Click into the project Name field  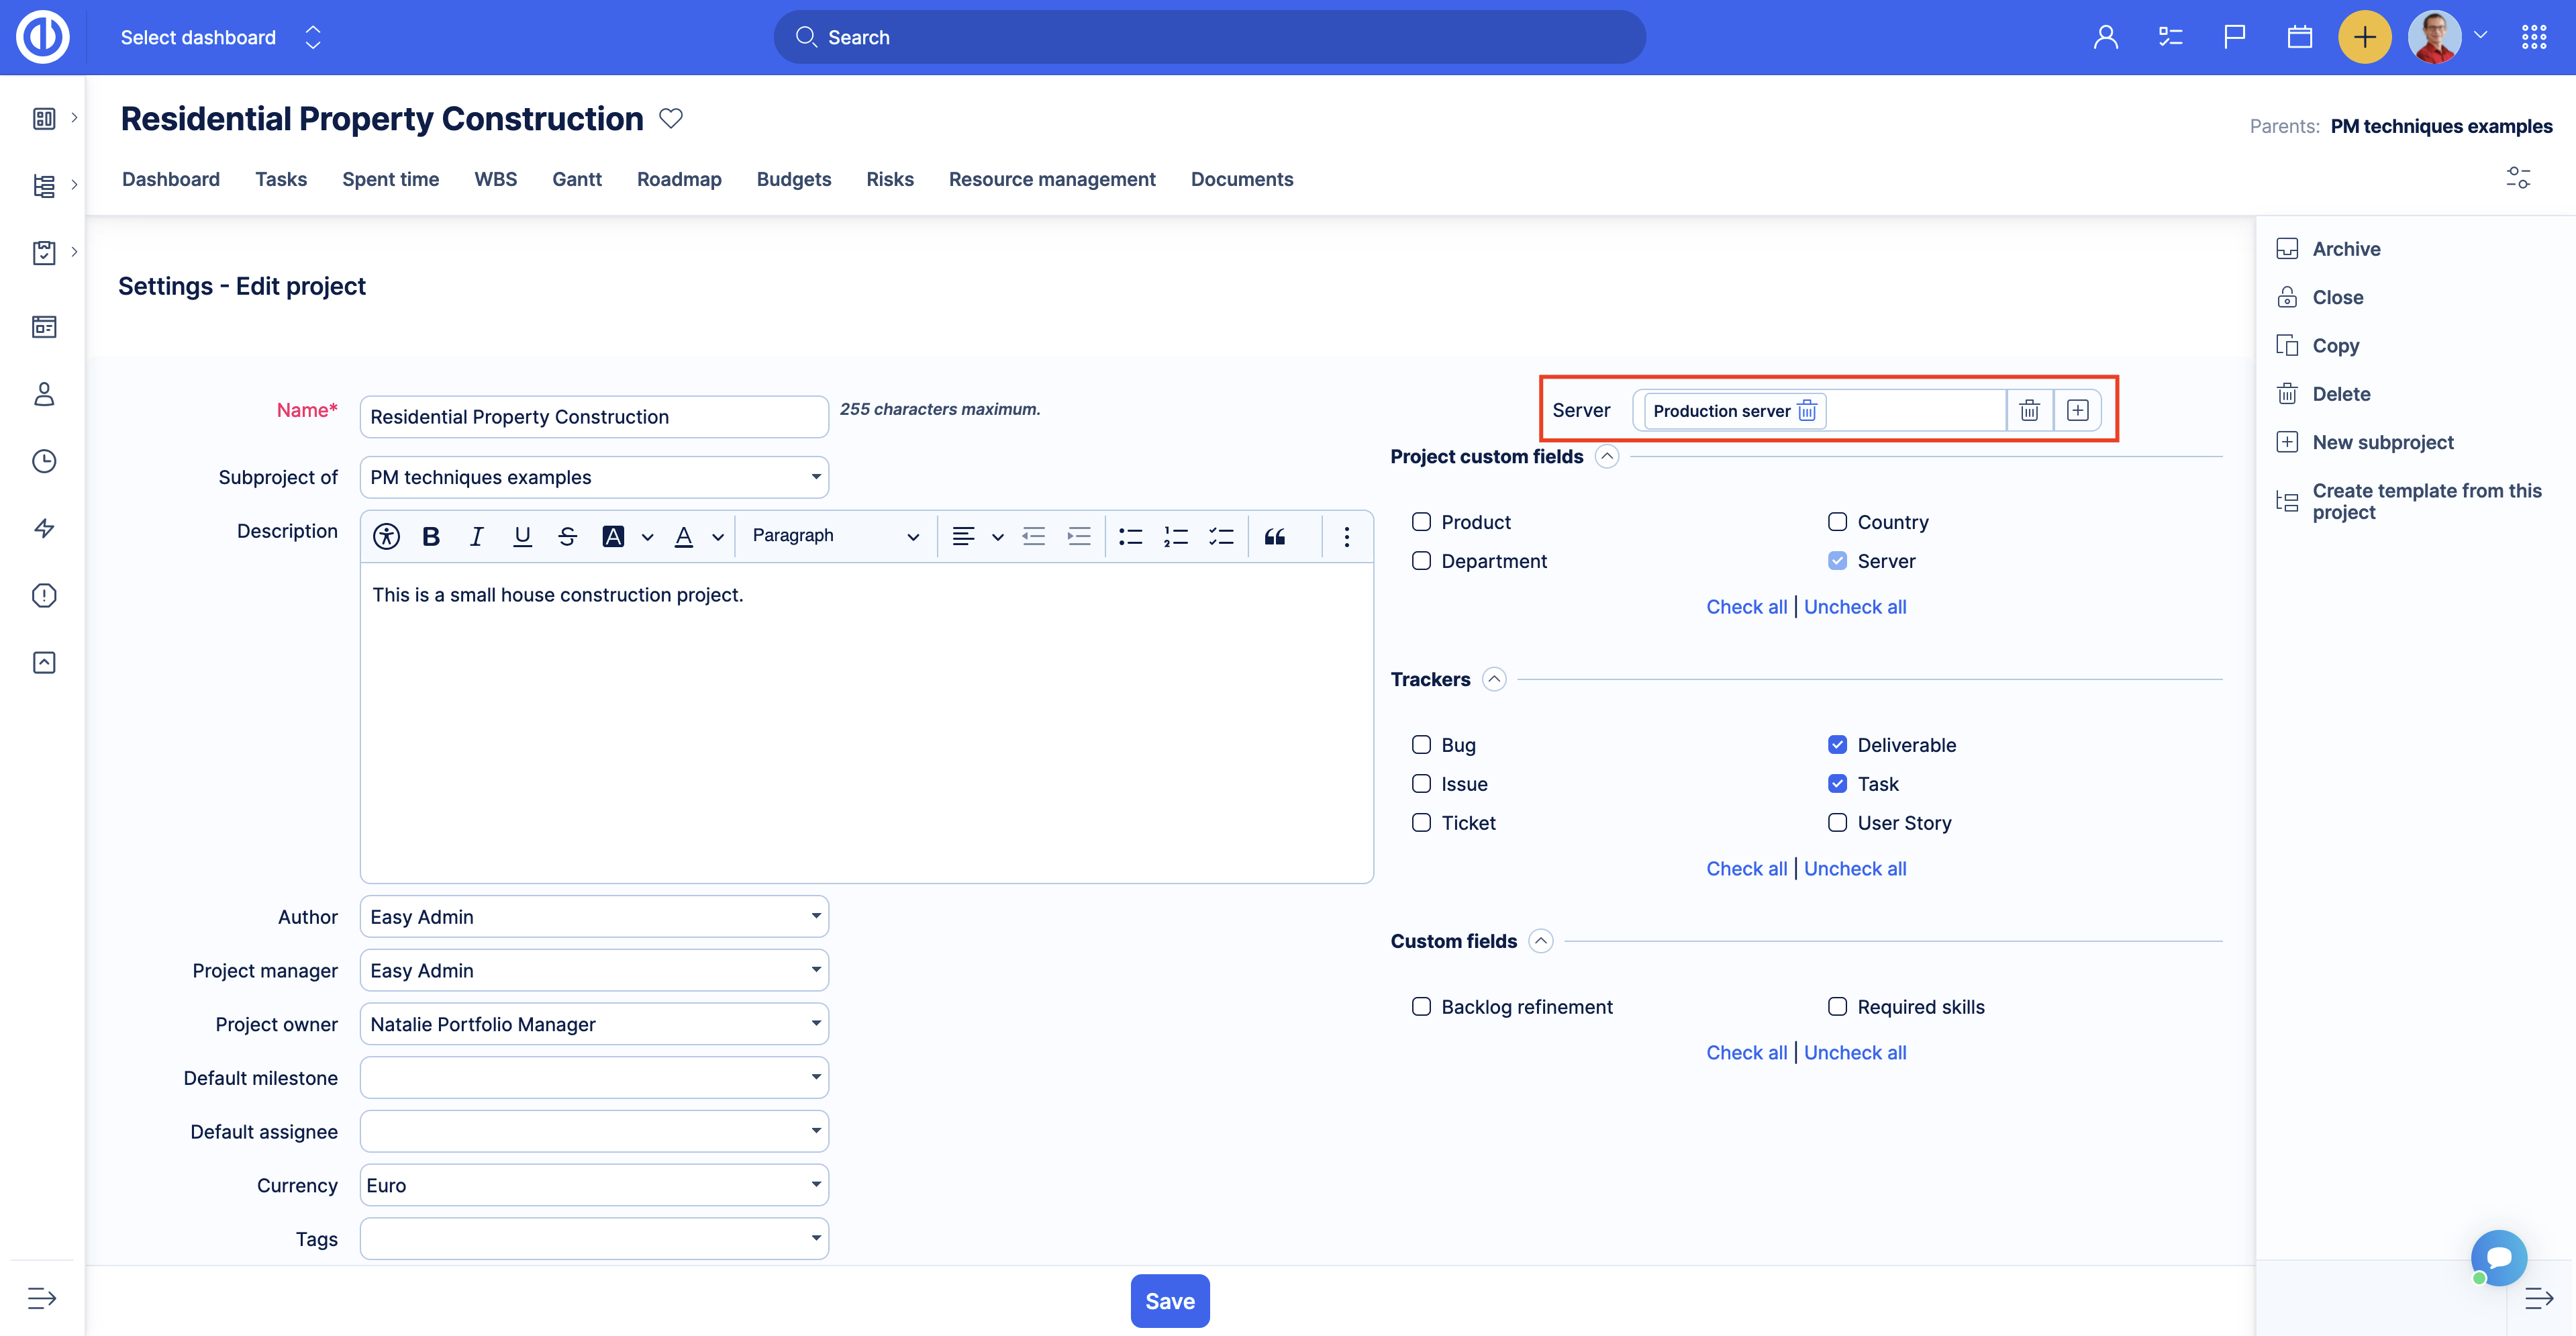pos(594,416)
